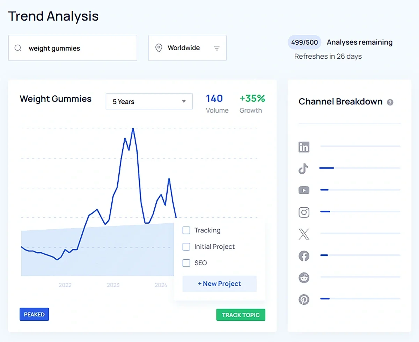The image size is (419, 342).
Task: Open the 5 Years time range dropdown
Action: point(149,101)
